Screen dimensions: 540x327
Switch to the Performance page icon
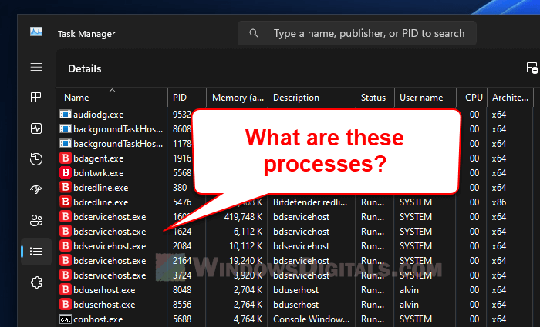tap(36, 128)
